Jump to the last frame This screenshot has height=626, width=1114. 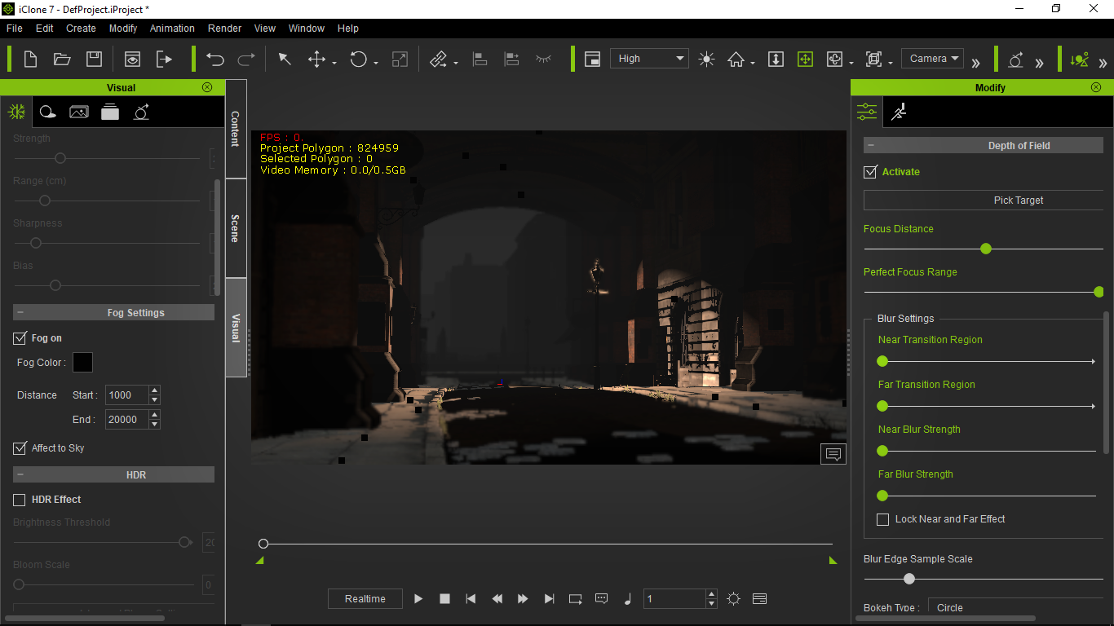tap(549, 599)
